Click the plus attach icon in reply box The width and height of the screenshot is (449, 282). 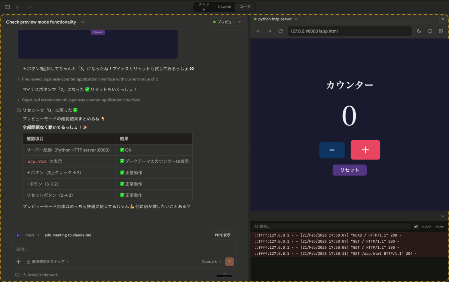click(18, 262)
